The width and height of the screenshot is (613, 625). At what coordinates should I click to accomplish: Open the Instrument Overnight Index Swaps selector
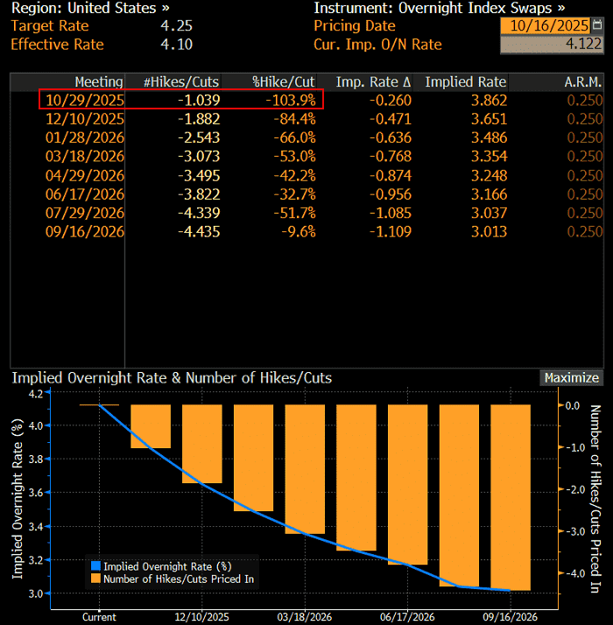pyautogui.click(x=440, y=8)
